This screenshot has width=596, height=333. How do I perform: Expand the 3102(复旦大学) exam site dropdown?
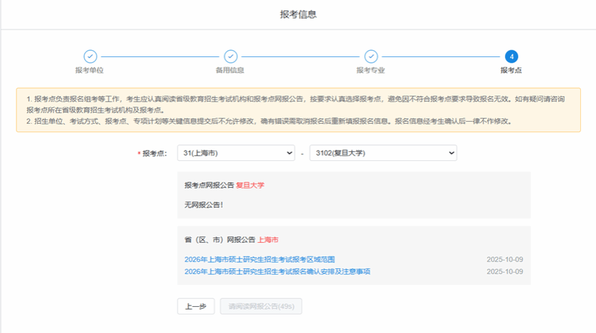coord(383,153)
